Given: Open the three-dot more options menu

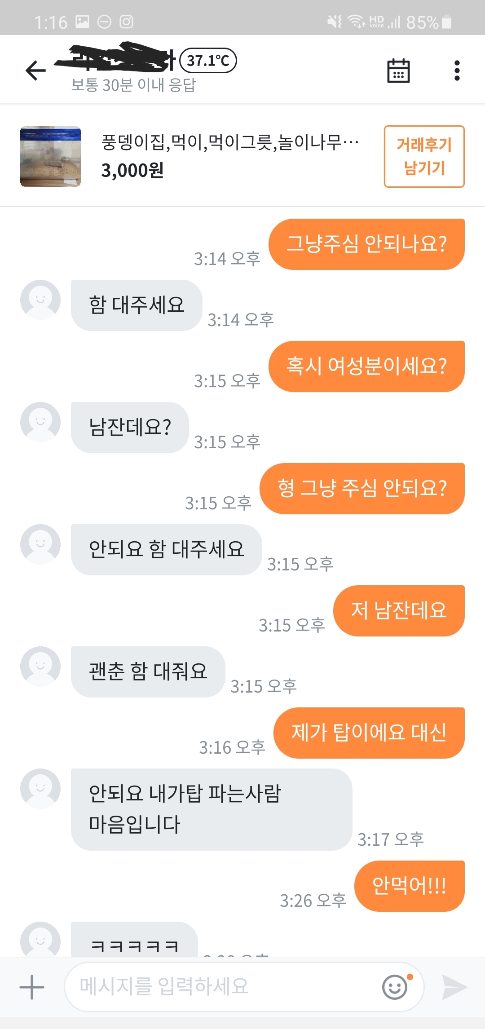Looking at the screenshot, I should point(457,71).
